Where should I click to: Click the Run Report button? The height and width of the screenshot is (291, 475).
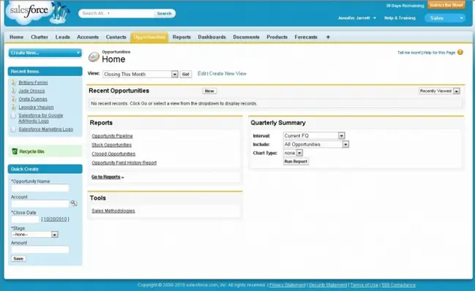point(296,162)
